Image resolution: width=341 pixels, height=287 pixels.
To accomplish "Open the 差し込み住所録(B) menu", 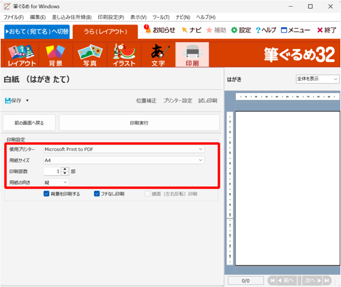I will (72, 17).
